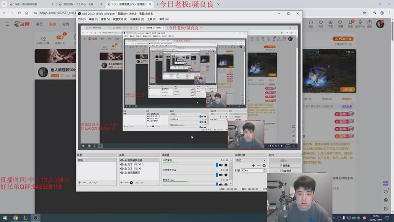Go to Chrome home page icon

pos(27,13)
